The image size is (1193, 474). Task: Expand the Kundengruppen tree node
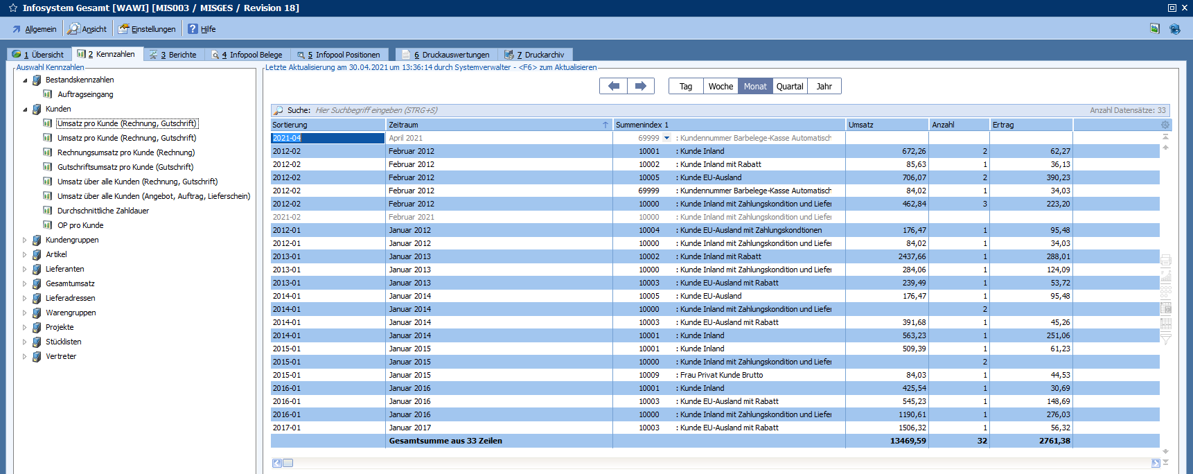coord(25,240)
